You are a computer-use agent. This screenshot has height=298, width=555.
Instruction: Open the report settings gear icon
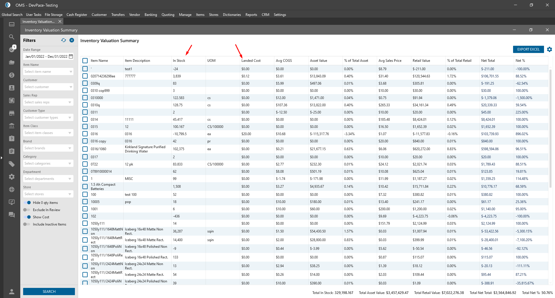pyautogui.click(x=549, y=49)
